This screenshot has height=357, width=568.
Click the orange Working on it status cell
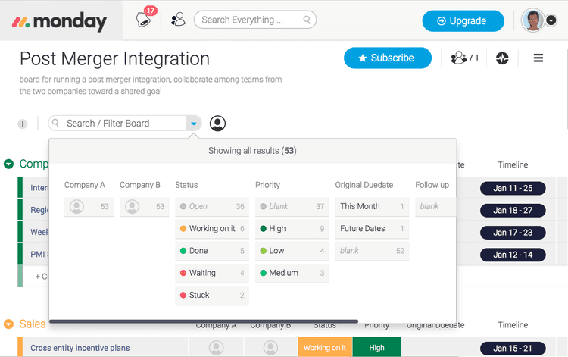325,347
